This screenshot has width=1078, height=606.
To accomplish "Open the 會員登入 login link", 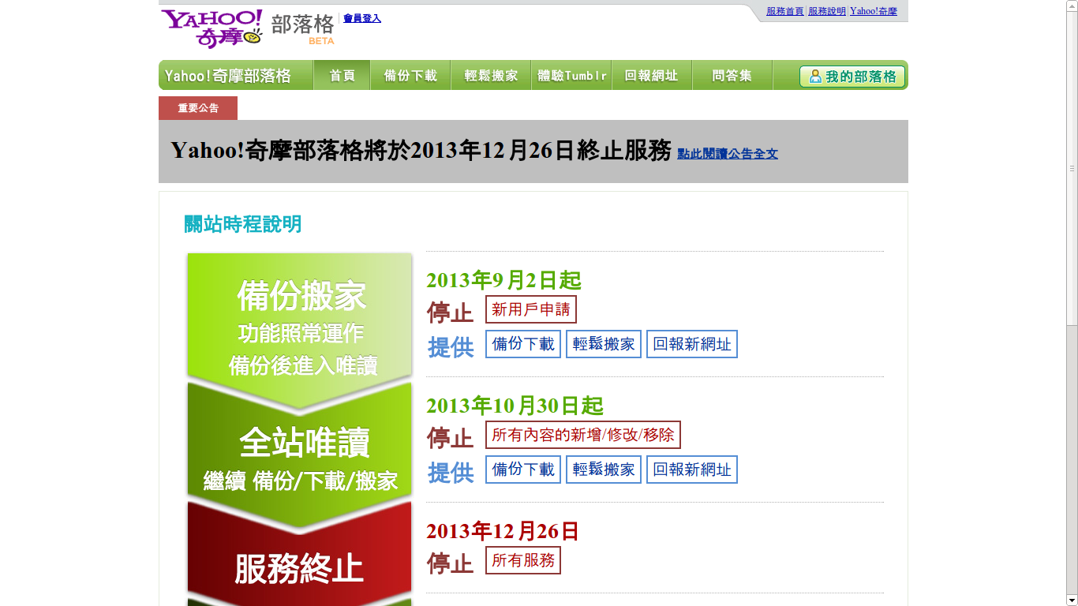I will click(362, 18).
